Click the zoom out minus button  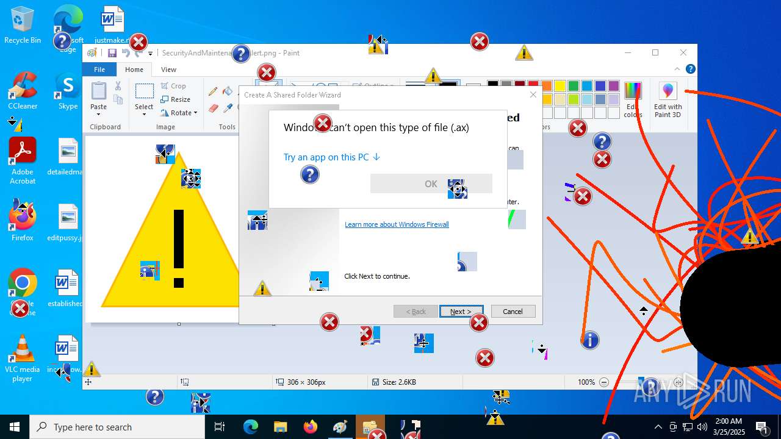coord(604,382)
